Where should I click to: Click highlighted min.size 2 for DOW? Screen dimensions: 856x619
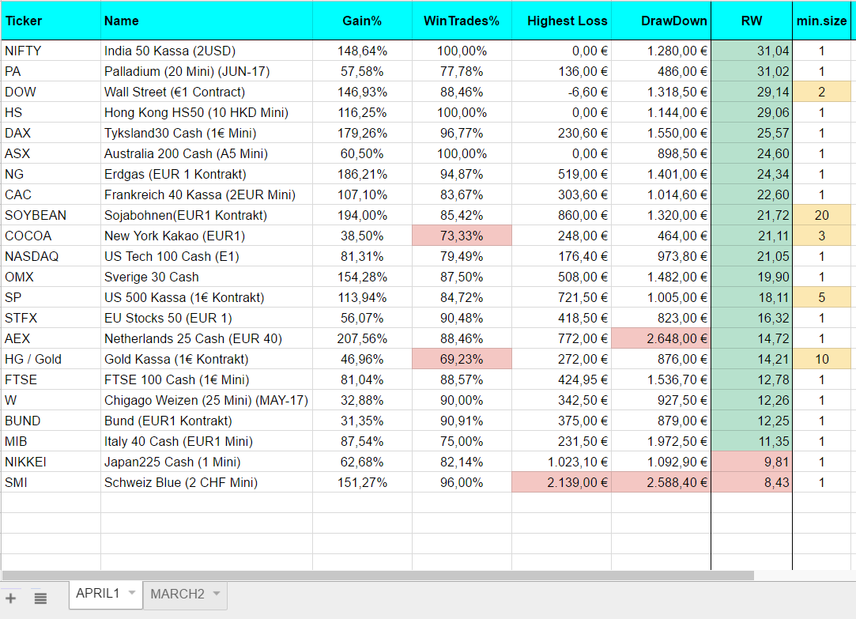(821, 92)
